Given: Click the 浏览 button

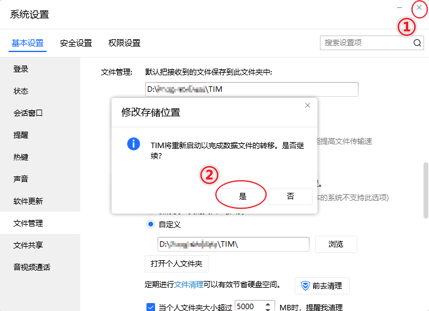Looking at the screenshot, I should (x=336, y=244).
